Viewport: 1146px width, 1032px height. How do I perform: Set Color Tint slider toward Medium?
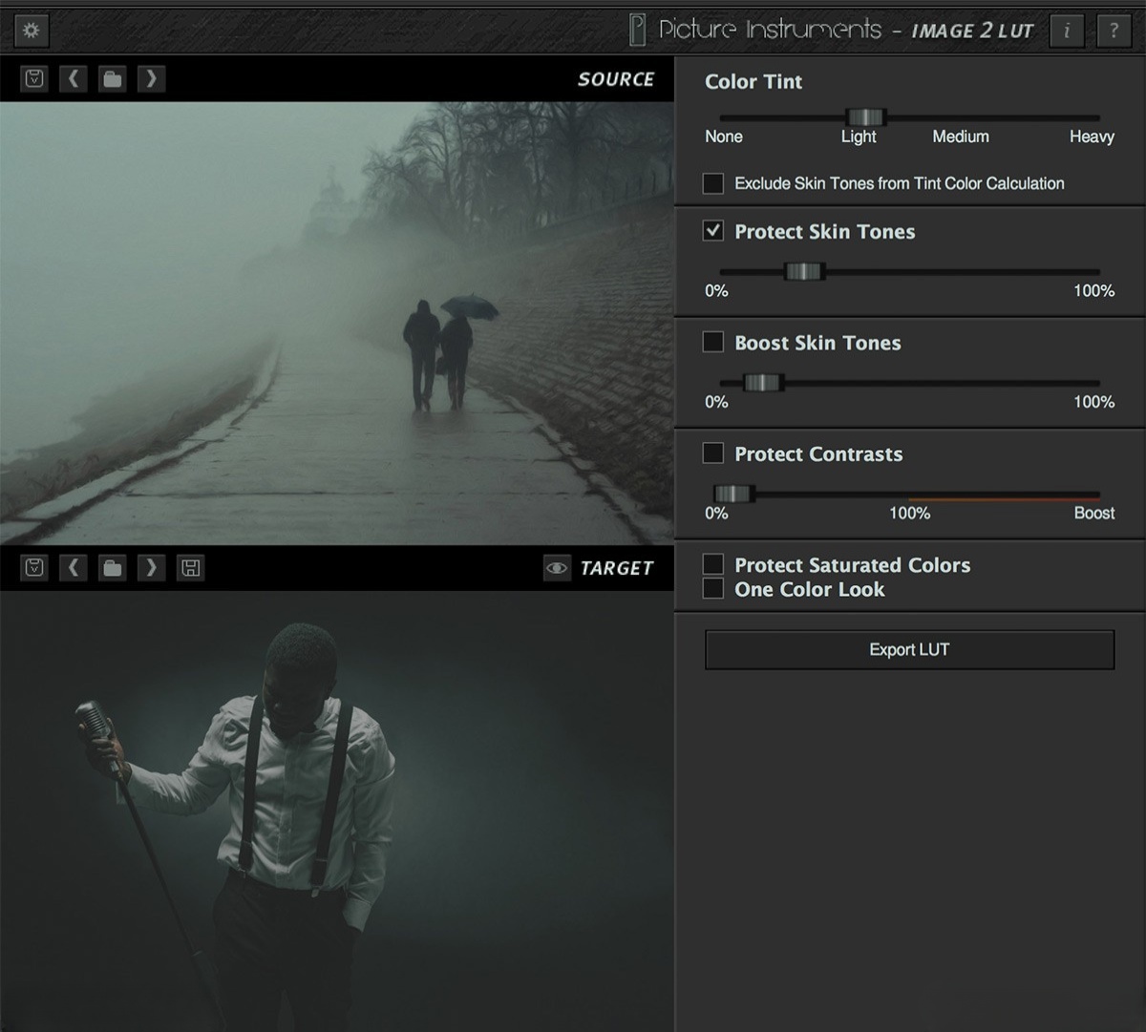click(x=960, y=116)
